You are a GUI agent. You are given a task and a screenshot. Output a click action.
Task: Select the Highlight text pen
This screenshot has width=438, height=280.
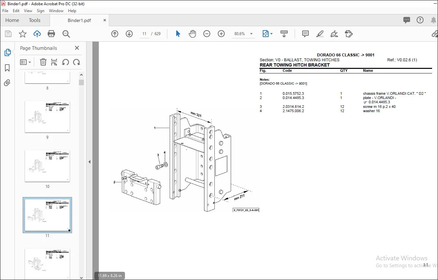click(320, 34)
